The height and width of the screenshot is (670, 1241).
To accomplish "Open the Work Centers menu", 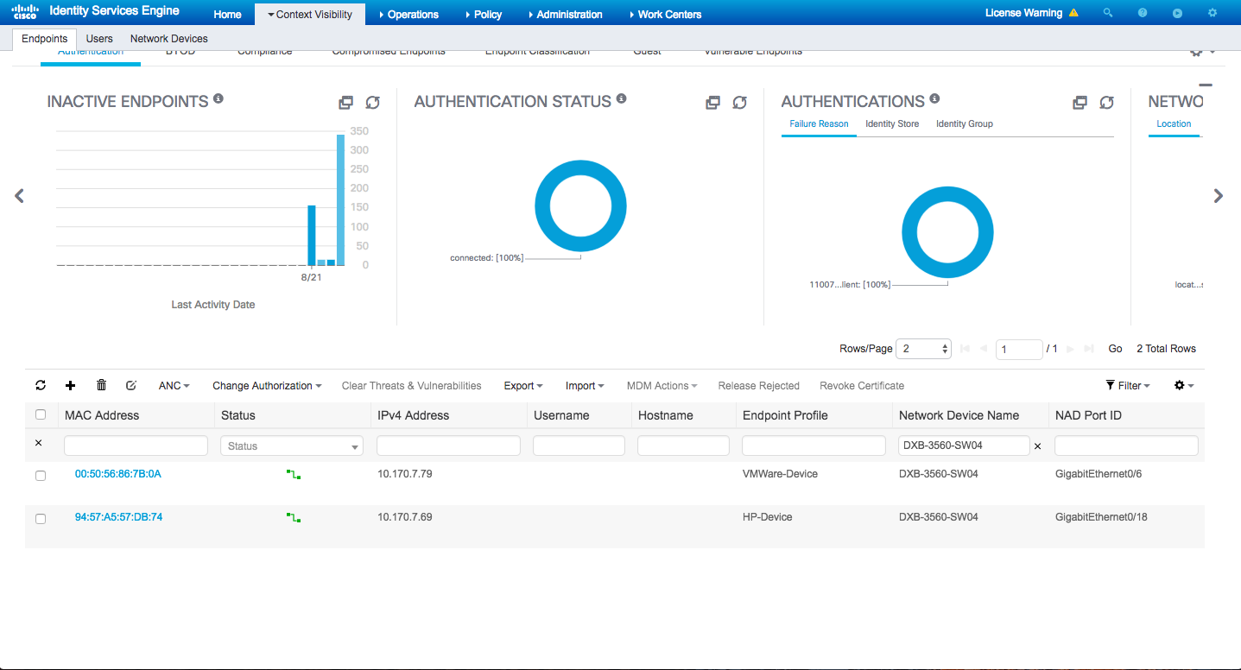I will click(x=664, y=15).
